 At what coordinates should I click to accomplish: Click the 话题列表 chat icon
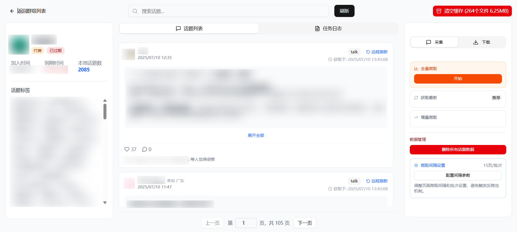[178, 29]
